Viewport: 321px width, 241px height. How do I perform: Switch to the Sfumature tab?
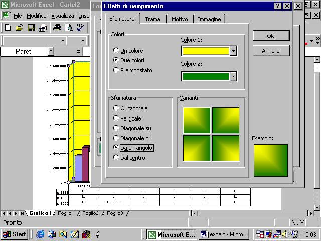point(122,19)
